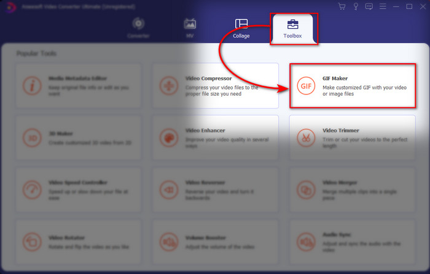Click the register key icon
Image resolution: width=430 pixels, height=274 pixels.
click(x=356, y=6)
